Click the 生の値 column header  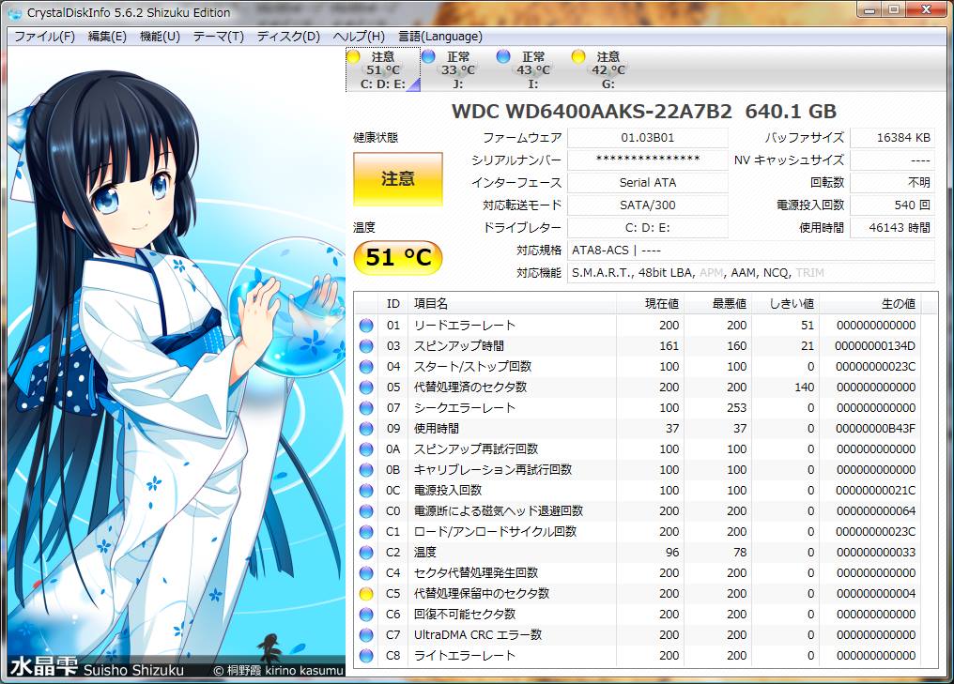click(869, 304)
